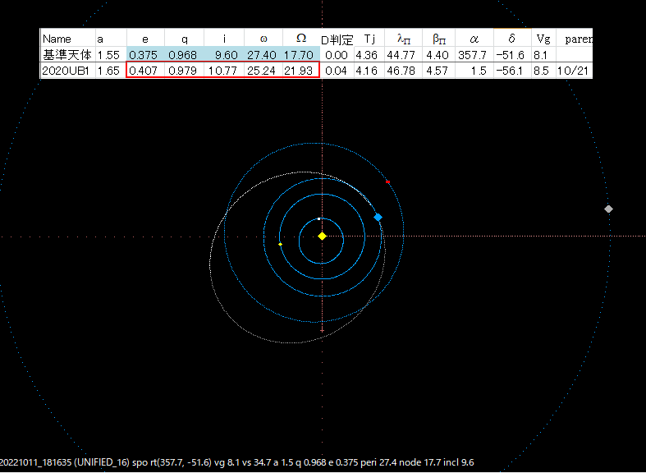
Task: Select the λΠ column header
Action: tap(403, 39)
